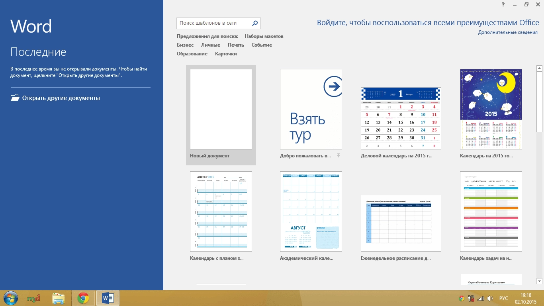Click the USB device tray icon
The image size is (544, 306).
471,298
